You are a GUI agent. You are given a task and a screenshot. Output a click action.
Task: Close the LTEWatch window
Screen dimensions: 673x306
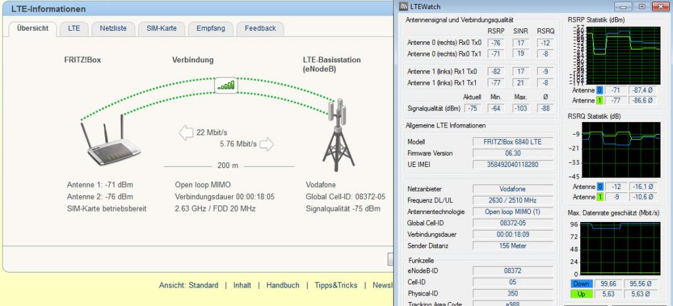coord(661,7)
